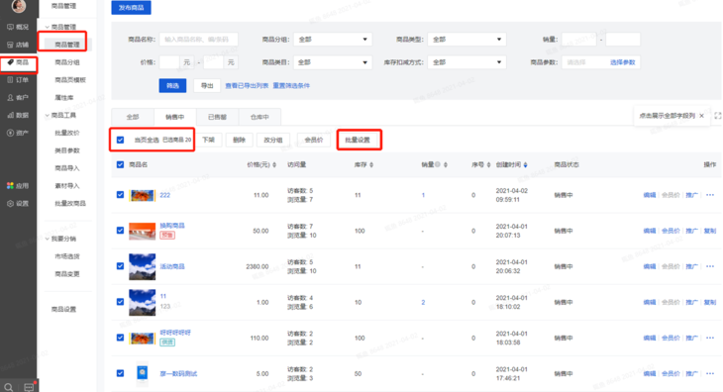Open the 库存扣减方式 dropdown filter
The height and width of the screenshot is (392, 723).
point(466,62)
